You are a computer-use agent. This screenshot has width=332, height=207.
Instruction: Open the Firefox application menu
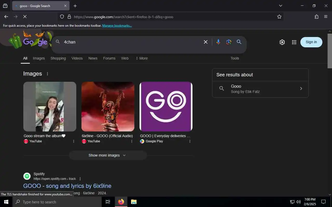click(326, 17)
